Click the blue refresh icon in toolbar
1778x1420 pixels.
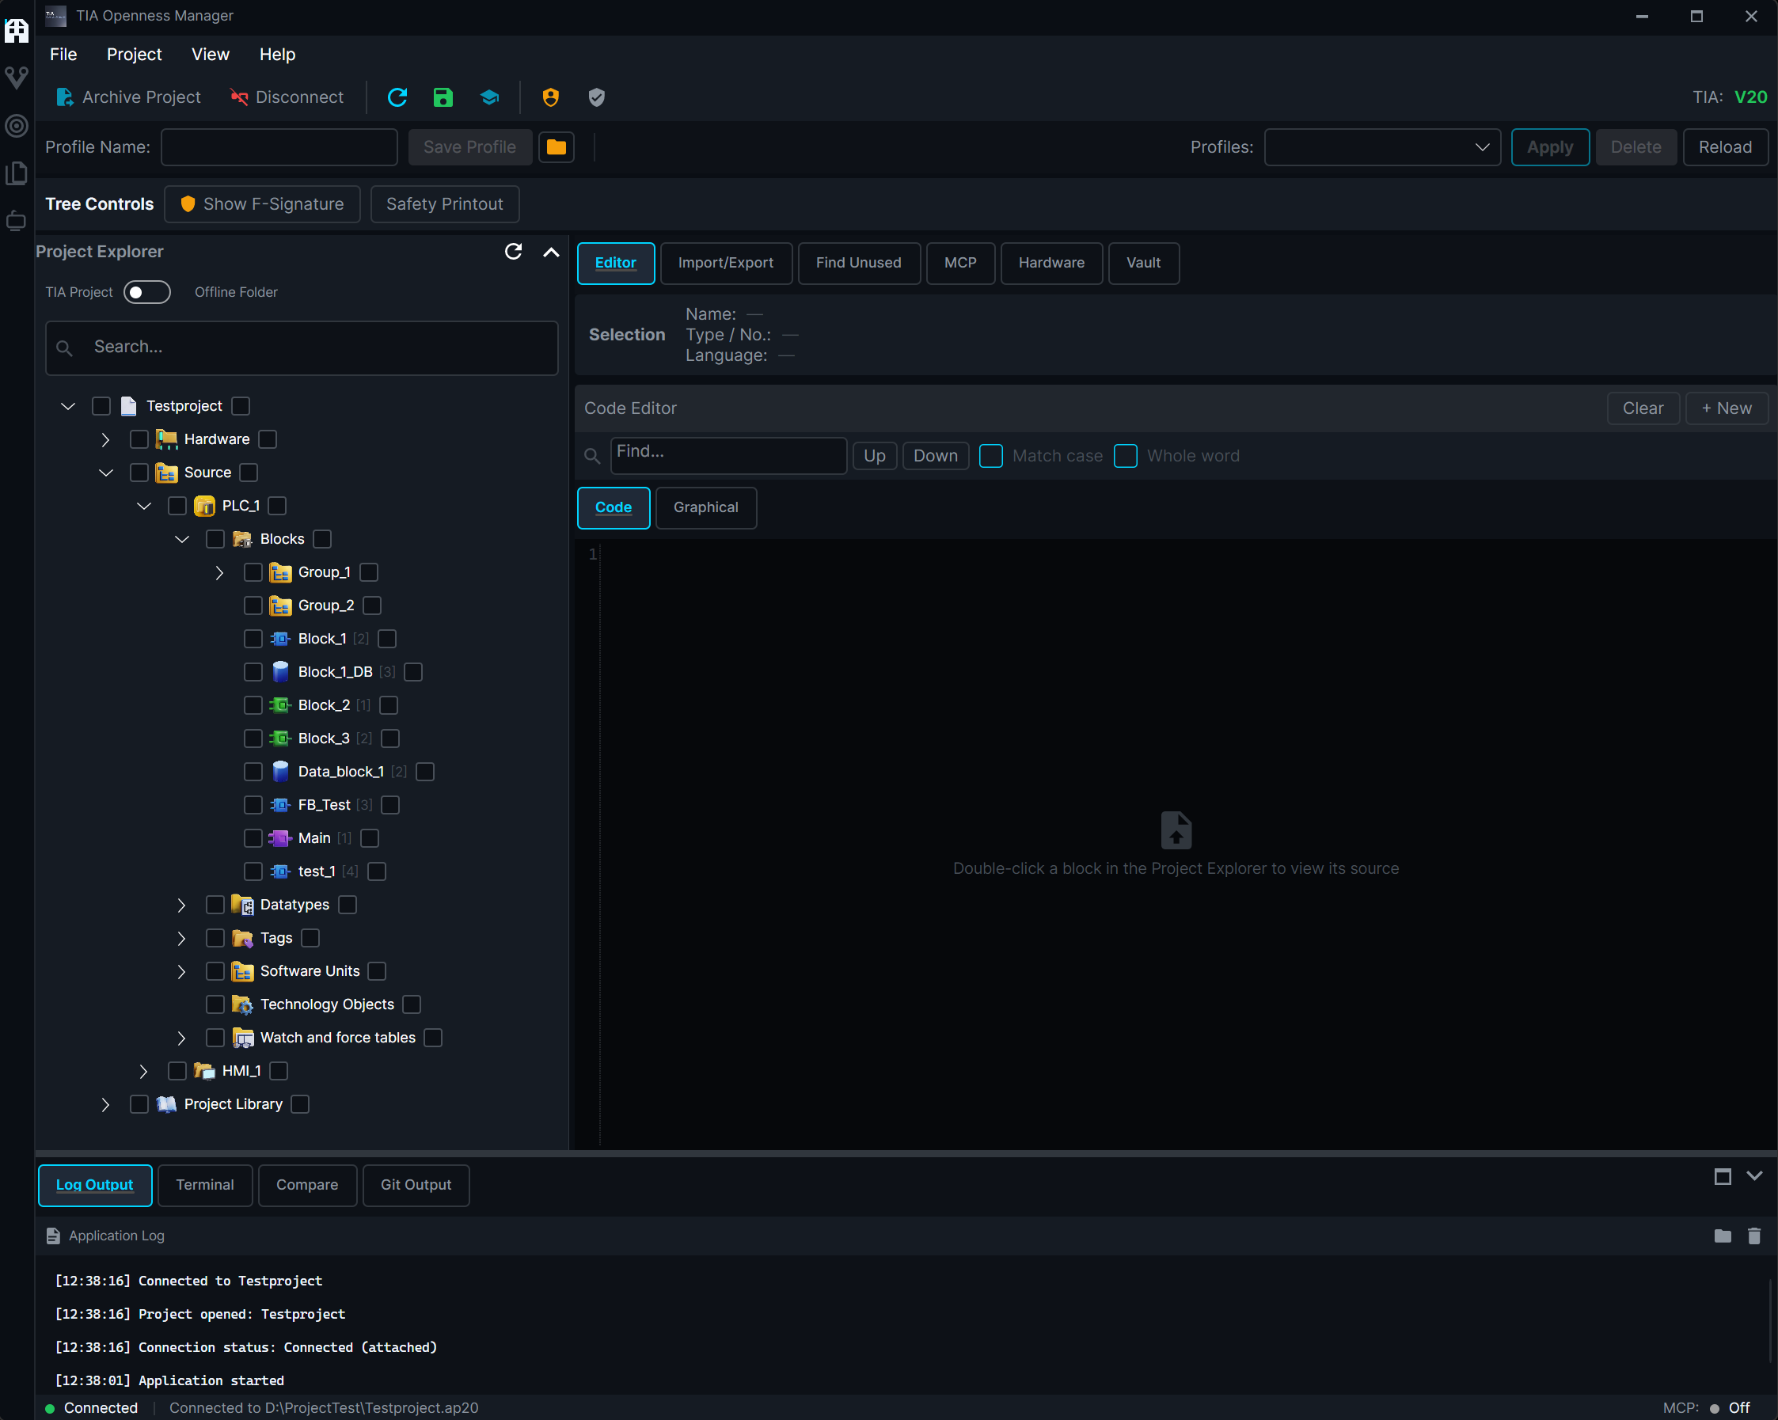pyautogui.click(x=397, y=97)
